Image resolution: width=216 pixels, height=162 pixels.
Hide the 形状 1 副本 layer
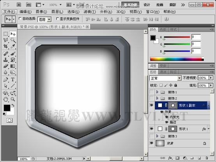pos(152,105)
